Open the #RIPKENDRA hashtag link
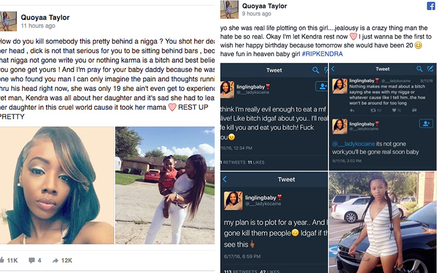Viewport: 437px width, 273px height. coord(322,54)
